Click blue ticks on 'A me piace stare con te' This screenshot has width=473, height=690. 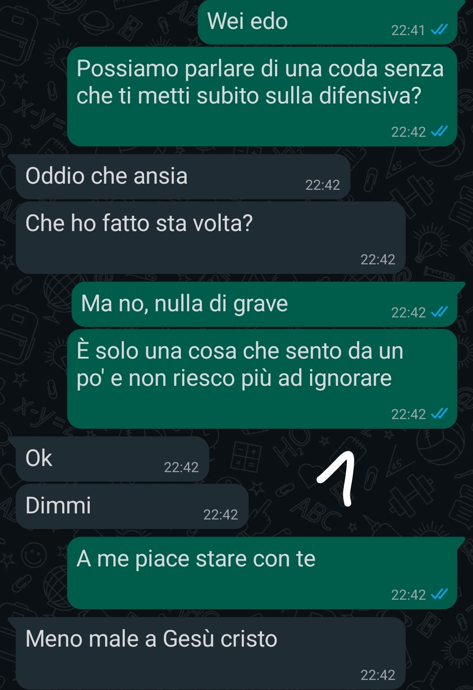[439, 594]
